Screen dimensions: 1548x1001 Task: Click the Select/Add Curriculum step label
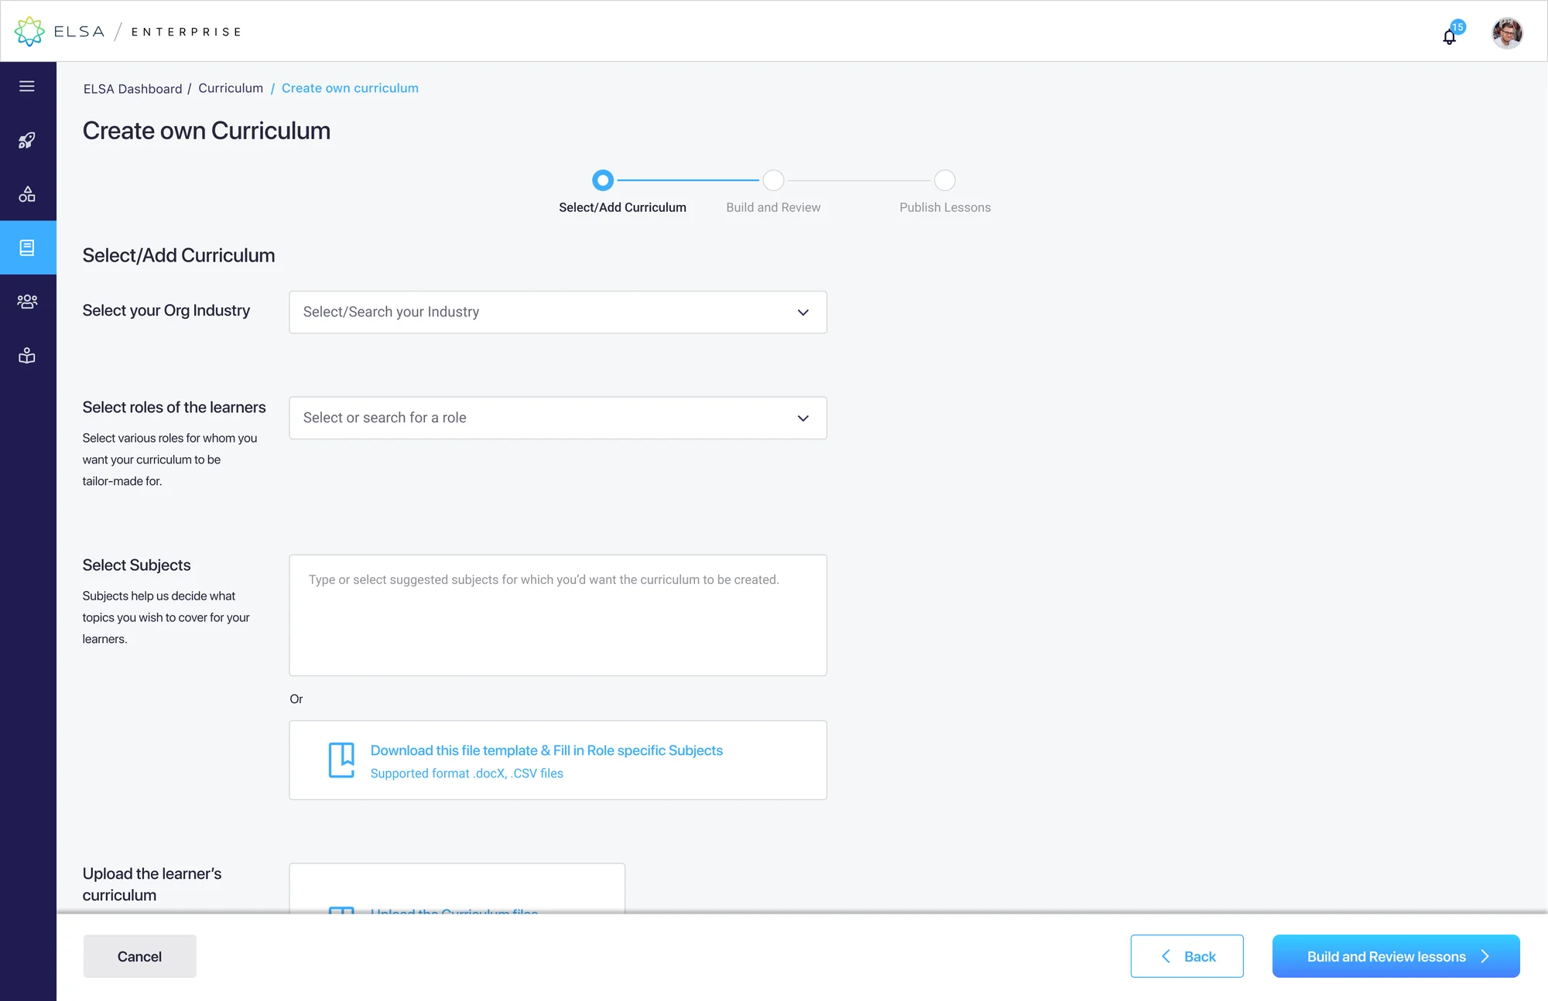tap(622, 207)
